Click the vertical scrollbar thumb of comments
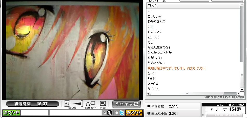 coord(242,75)
